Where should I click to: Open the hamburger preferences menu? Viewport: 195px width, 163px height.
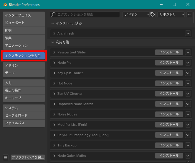pos(6,157)
